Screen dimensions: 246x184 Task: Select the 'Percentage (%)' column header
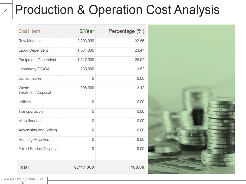(121, 31)
